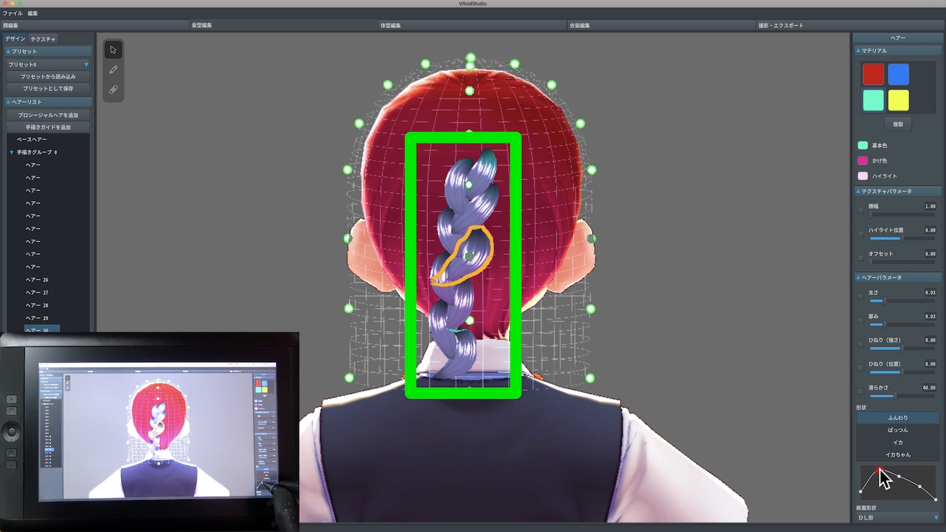Select ヘアー 28 in hair list
This screenshot has height=532, width=946.
coord(37,305)
